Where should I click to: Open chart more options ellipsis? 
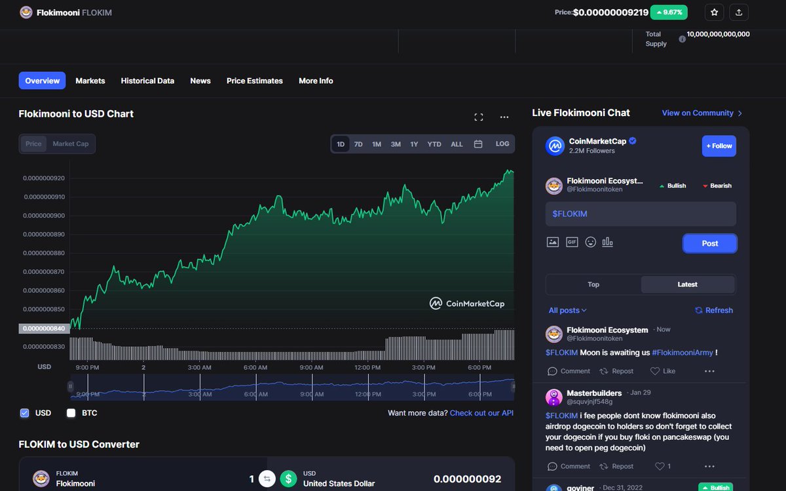click(504, 117)
